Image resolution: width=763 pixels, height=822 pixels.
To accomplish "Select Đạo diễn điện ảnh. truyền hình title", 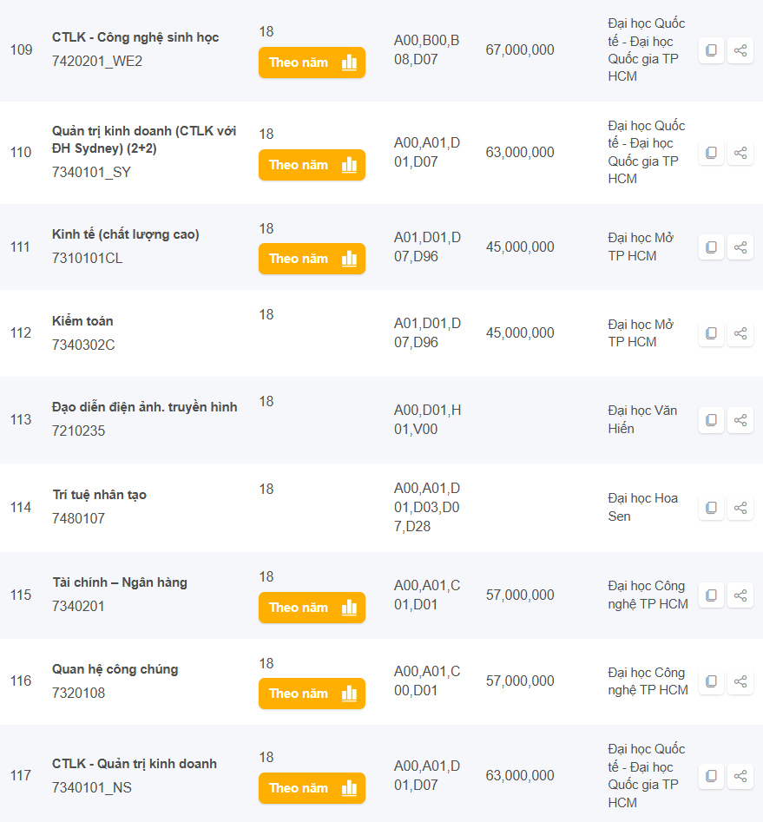I will pyautogui.click(x=144, y=407).
